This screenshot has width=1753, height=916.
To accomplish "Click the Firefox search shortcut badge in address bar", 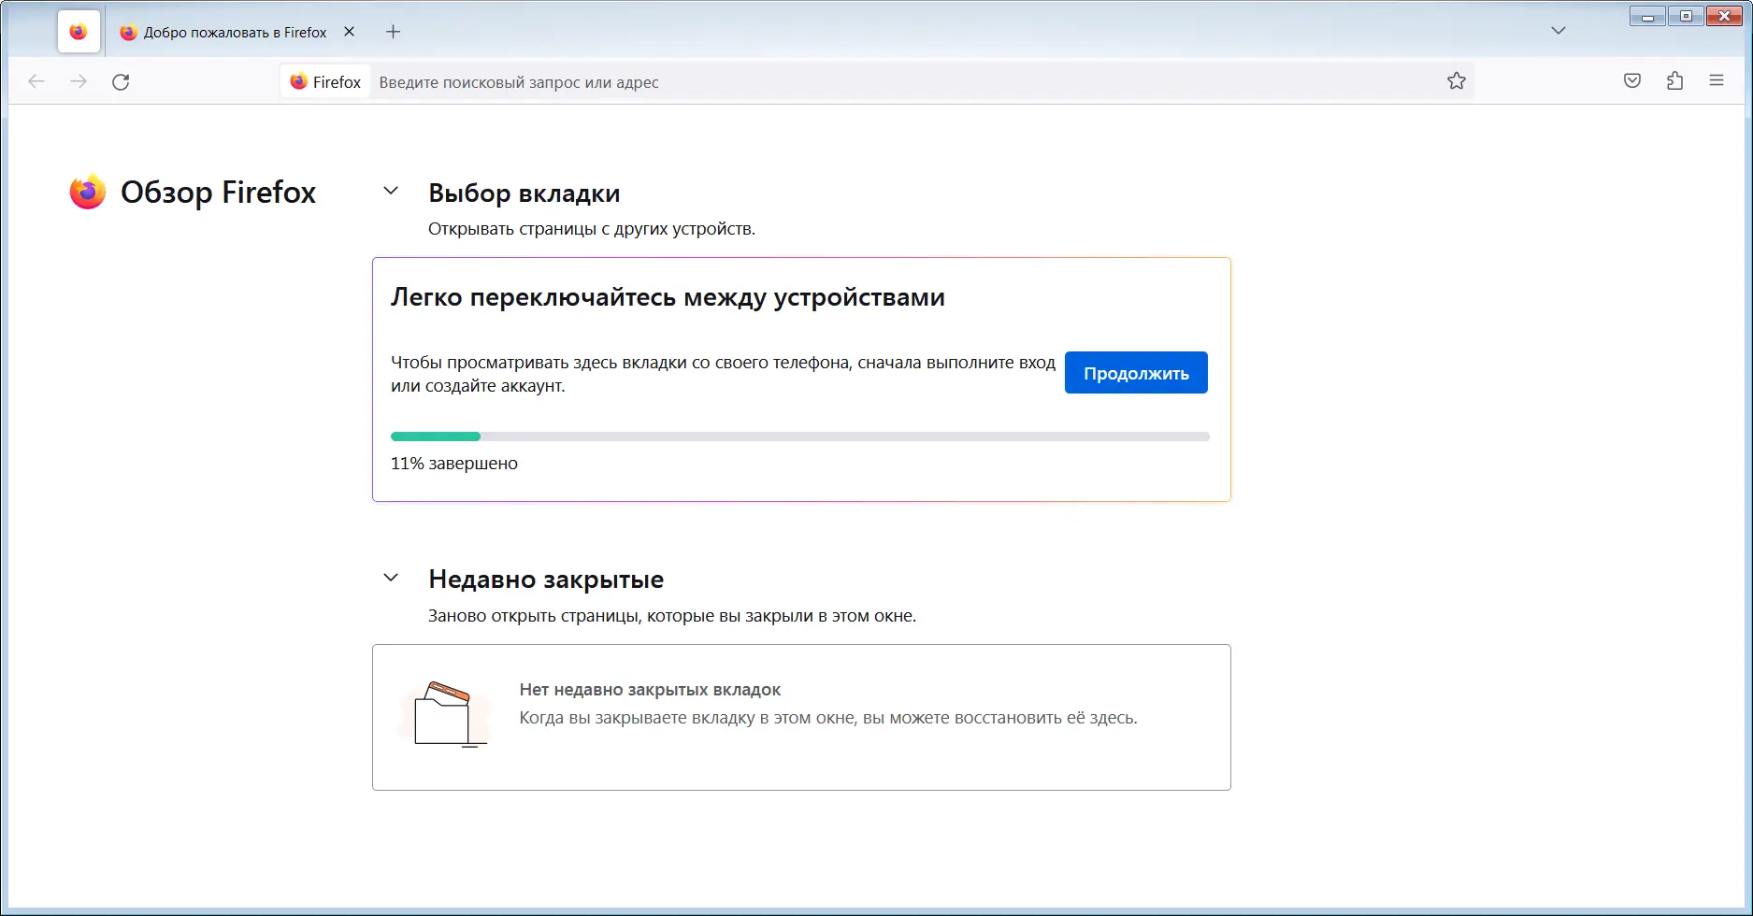I will [x=324, y=81].
